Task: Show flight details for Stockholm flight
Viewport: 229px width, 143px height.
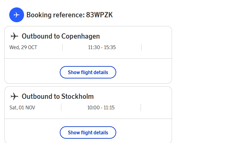Action: tap(88, 132)
